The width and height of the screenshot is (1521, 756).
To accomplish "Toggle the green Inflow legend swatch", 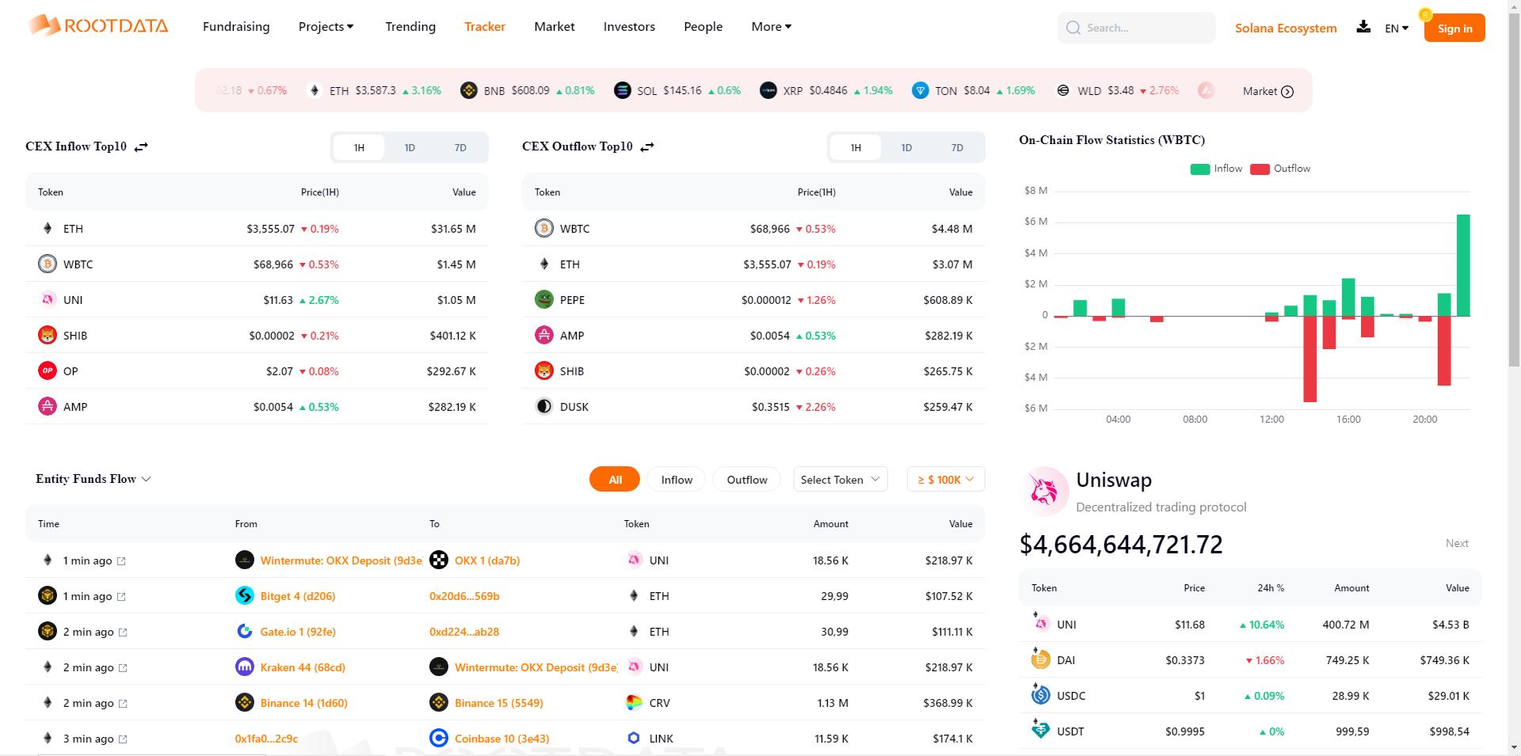I will point(1200,169).
